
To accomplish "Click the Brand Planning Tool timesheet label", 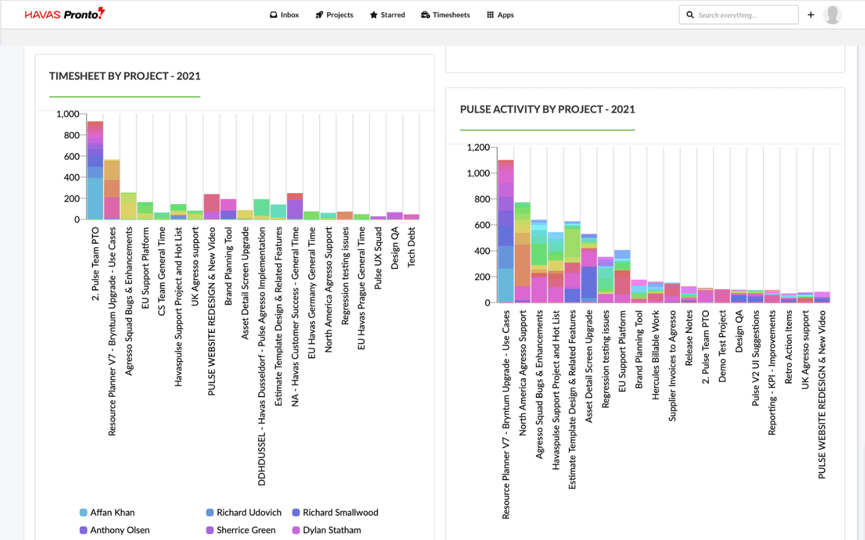I will [x=228, y=266].
